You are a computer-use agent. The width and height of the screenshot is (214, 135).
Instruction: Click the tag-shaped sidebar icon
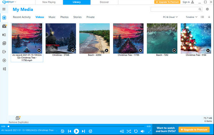point(4,52)
